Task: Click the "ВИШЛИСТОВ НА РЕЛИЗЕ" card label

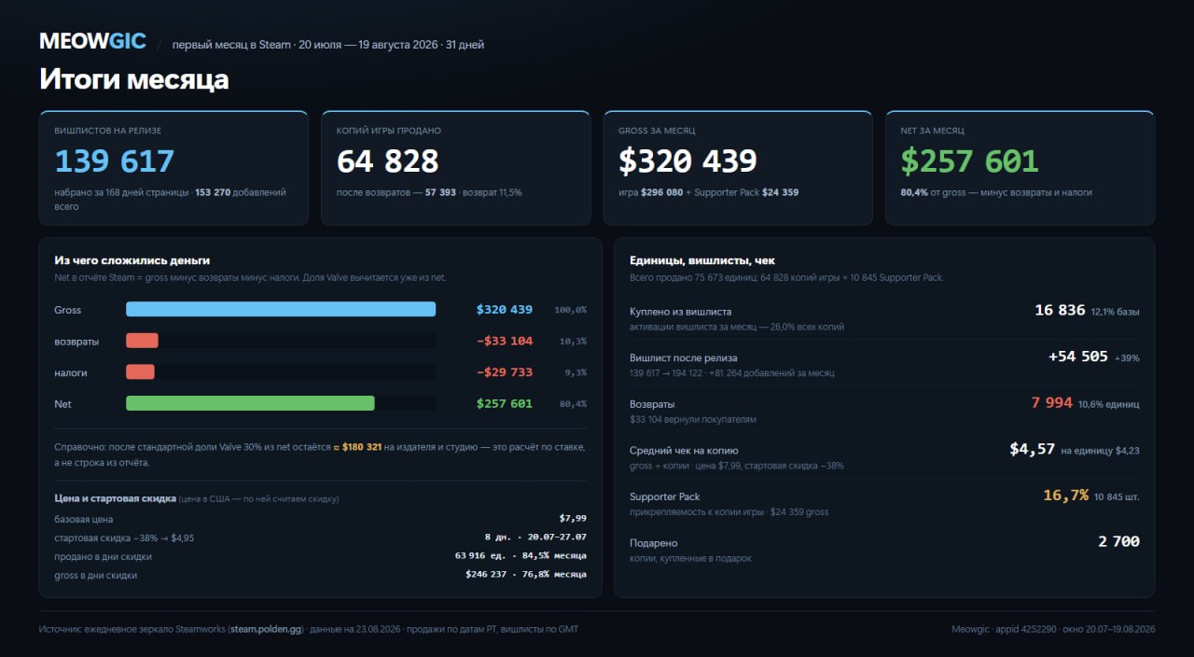Action: pyautogui.click(x=108, y=131)
